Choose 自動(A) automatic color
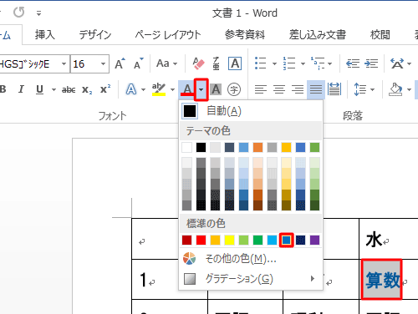 coord(251,111)
